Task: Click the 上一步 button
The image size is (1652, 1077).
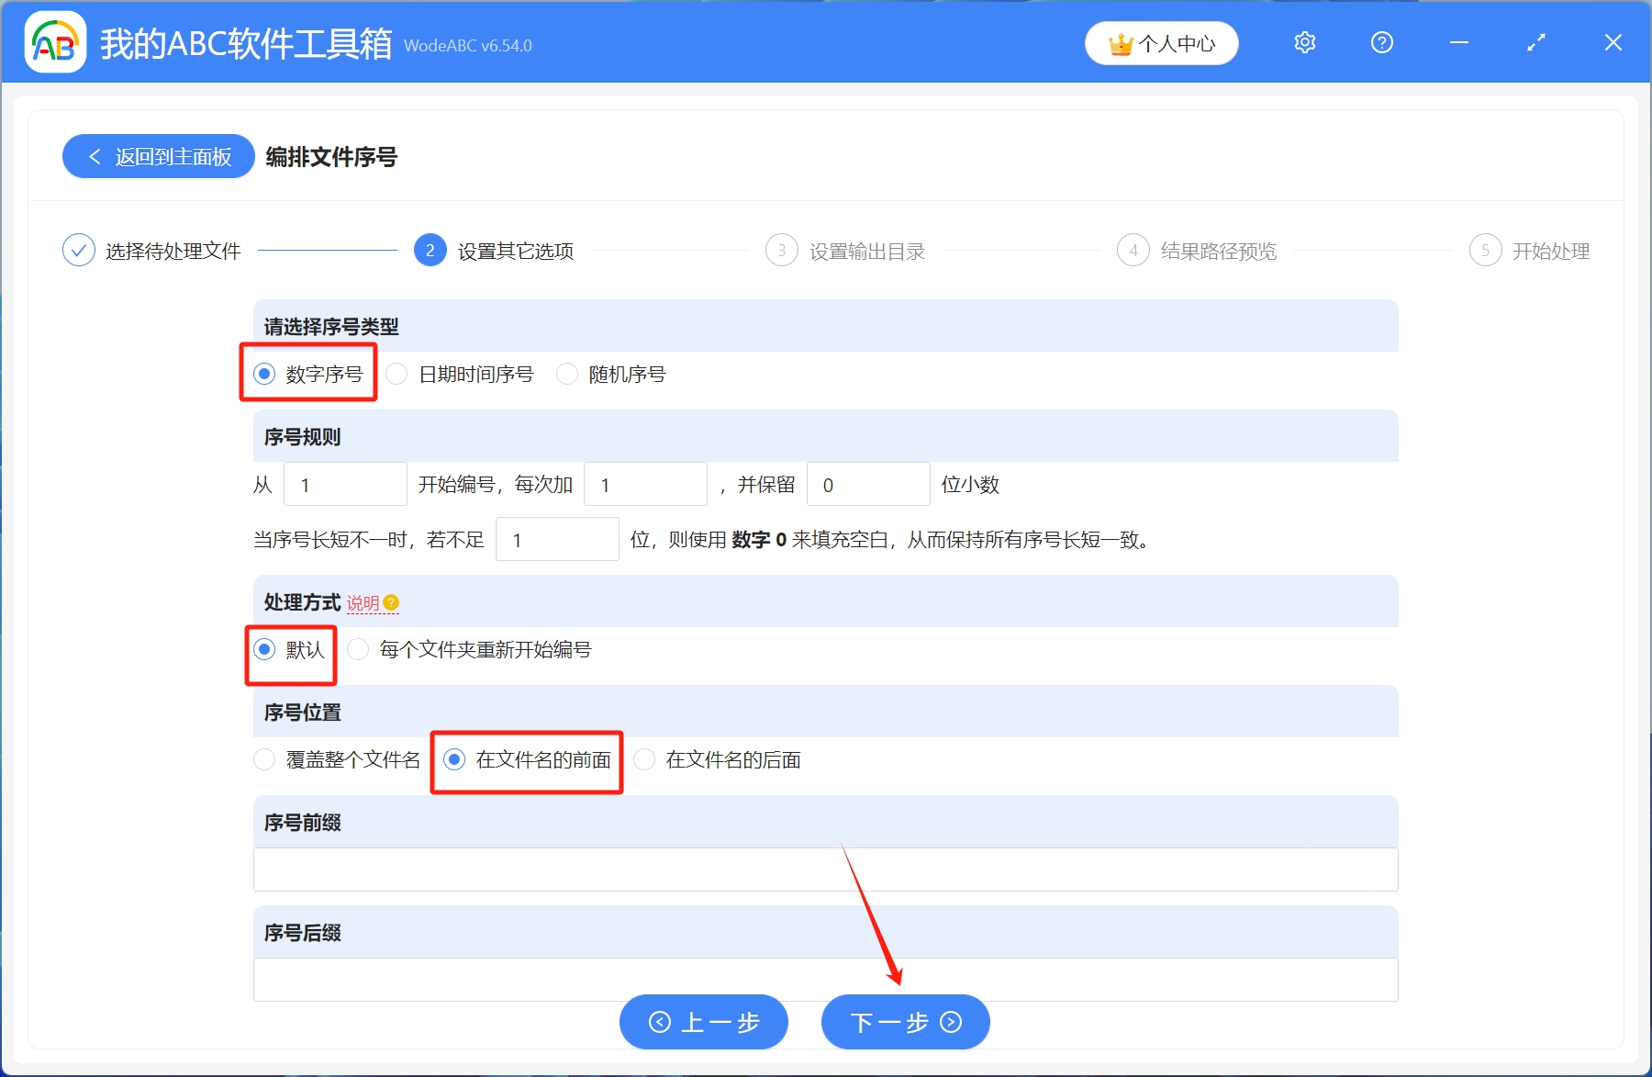Action: click(x=703, y=1022)
